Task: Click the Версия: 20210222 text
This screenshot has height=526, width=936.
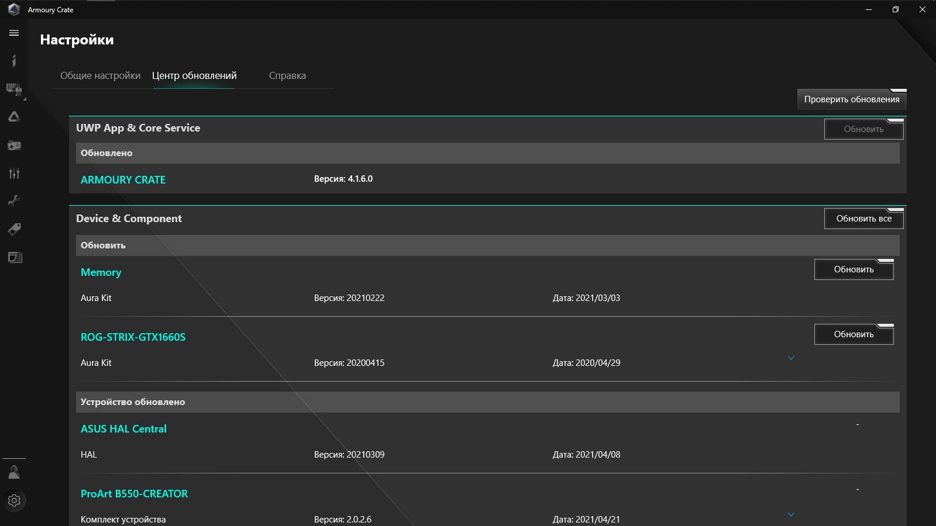Action: click(349, 298)
